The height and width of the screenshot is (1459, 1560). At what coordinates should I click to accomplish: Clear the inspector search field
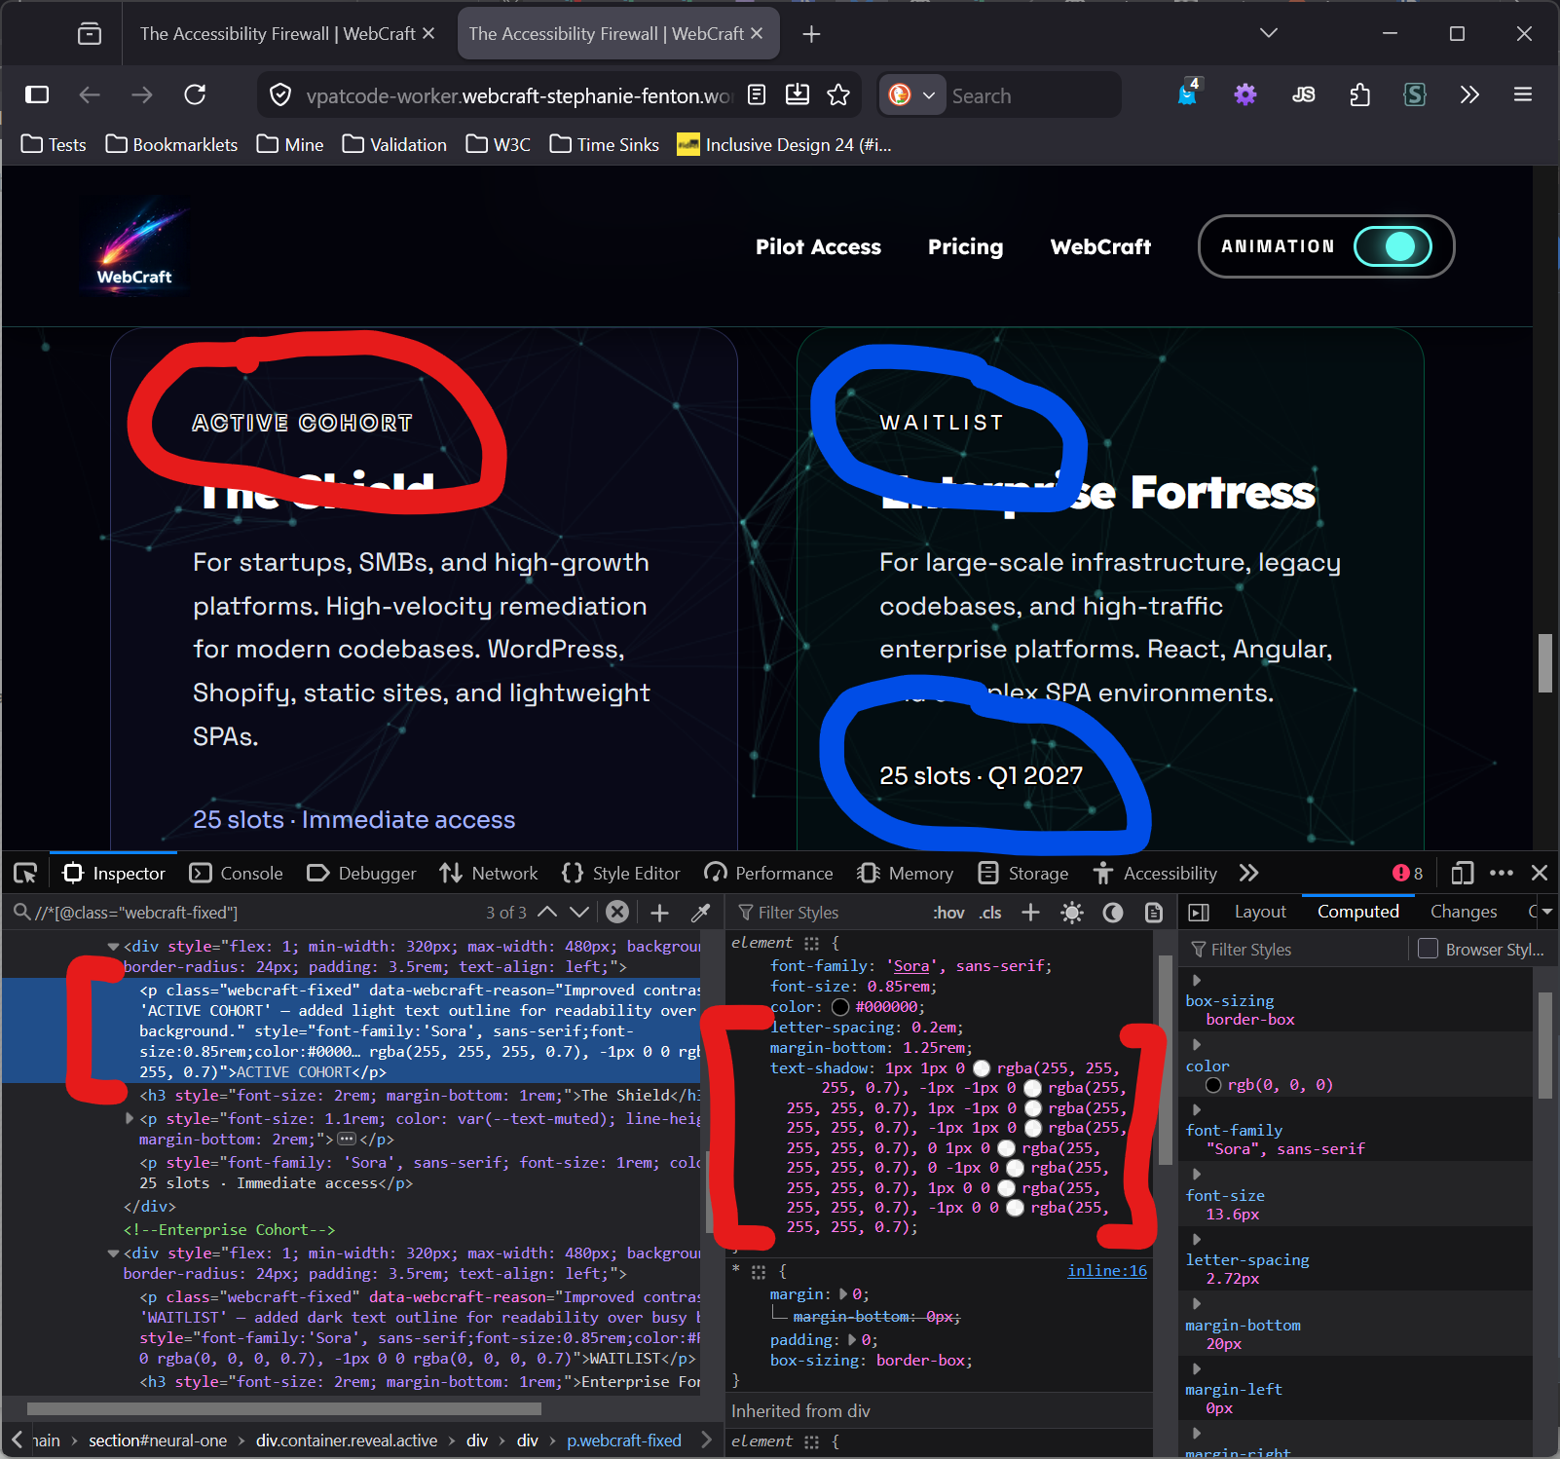[x=617, y=912]
